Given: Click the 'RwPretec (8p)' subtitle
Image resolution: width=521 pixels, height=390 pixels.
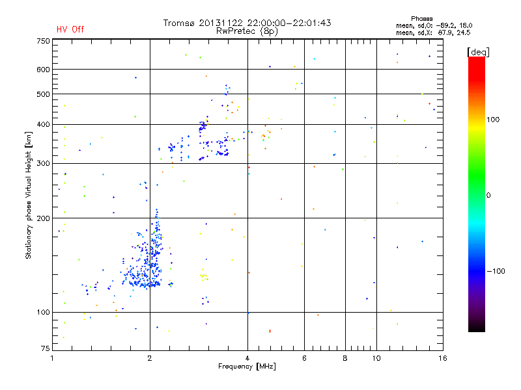Looking at the screenshot, I should point(247,31).
